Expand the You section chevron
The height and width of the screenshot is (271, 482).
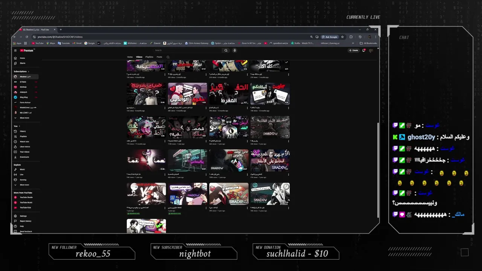coord(19,126)
